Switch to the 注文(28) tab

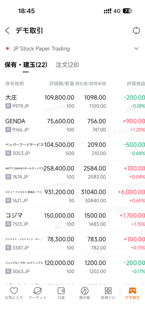coord(67,65)
